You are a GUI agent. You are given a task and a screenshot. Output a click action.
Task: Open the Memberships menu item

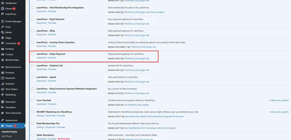coord(12,60)
